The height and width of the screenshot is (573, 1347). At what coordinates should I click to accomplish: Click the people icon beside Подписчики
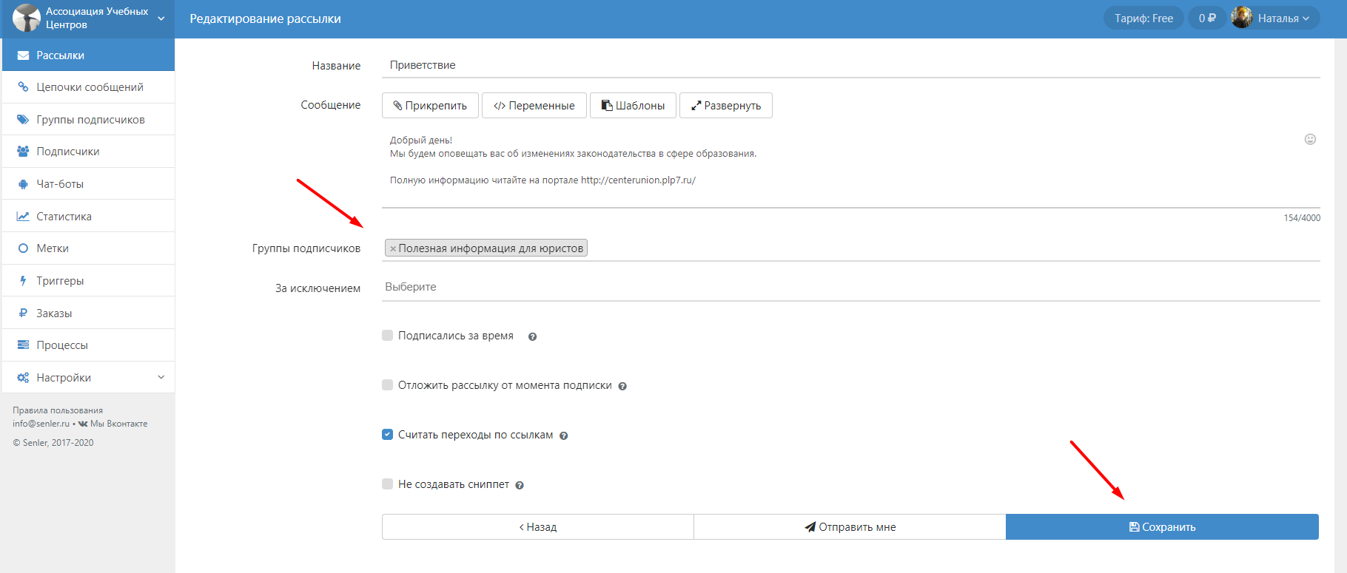[x=23, y=152]
